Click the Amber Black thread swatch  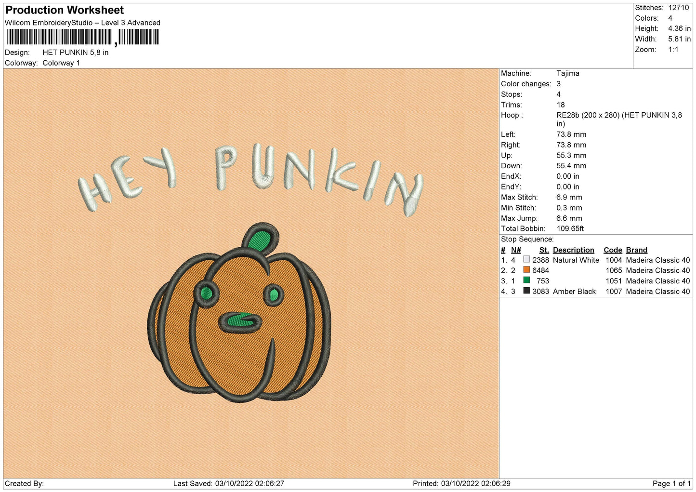click(x=526, y=291)
